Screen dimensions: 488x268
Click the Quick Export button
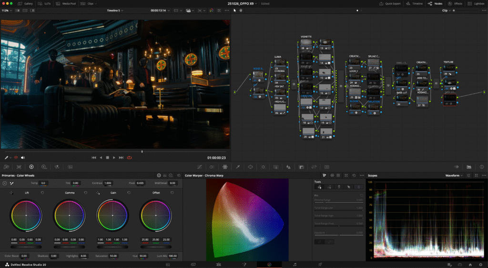click(391, 3)
